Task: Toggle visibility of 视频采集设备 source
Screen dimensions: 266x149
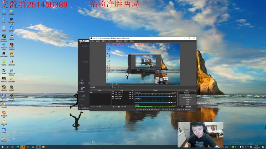Action: pyautogui.click(x=130, y=96)
